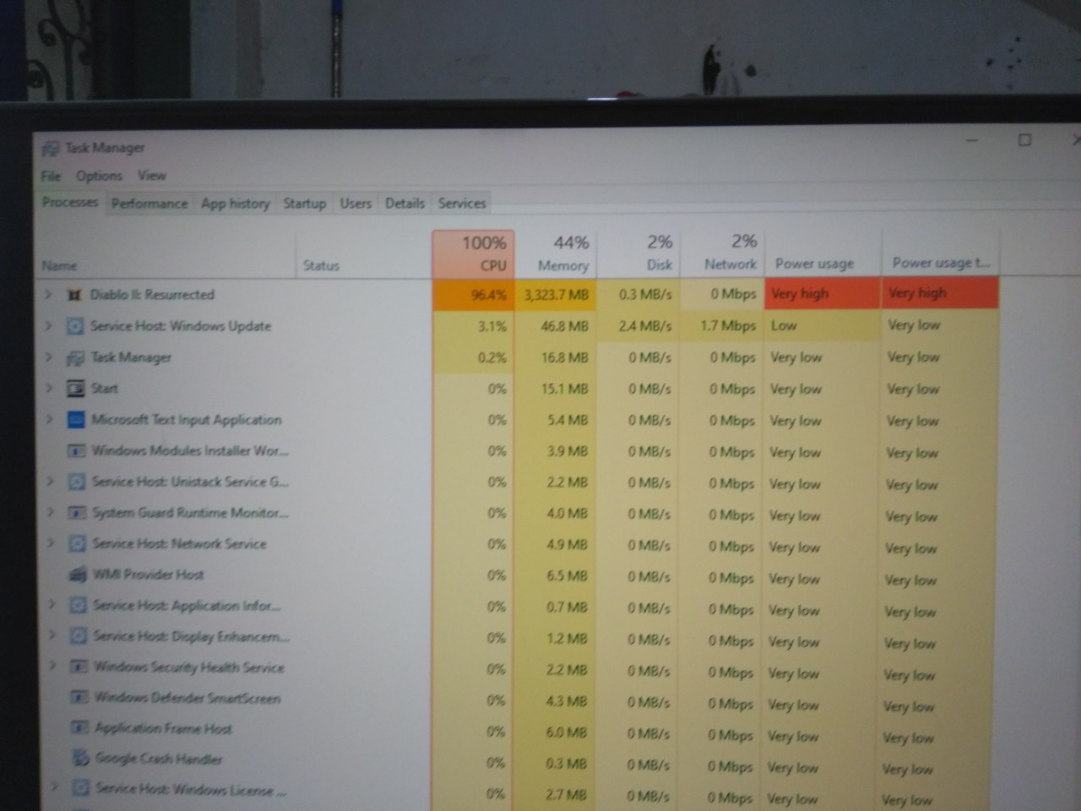
Task: Expand Service Host: Network Service entry
Action: coord(50,544)
